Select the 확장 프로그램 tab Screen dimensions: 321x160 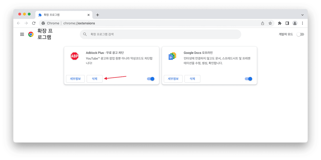coord(63,15)
